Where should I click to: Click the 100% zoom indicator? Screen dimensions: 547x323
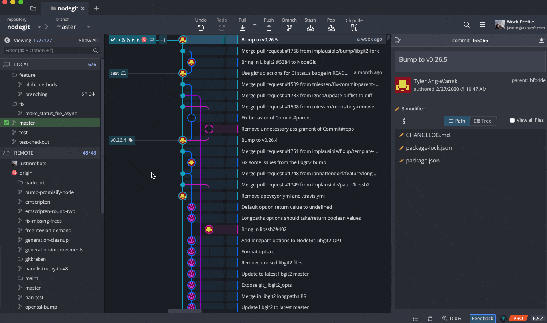coord(452,319)
